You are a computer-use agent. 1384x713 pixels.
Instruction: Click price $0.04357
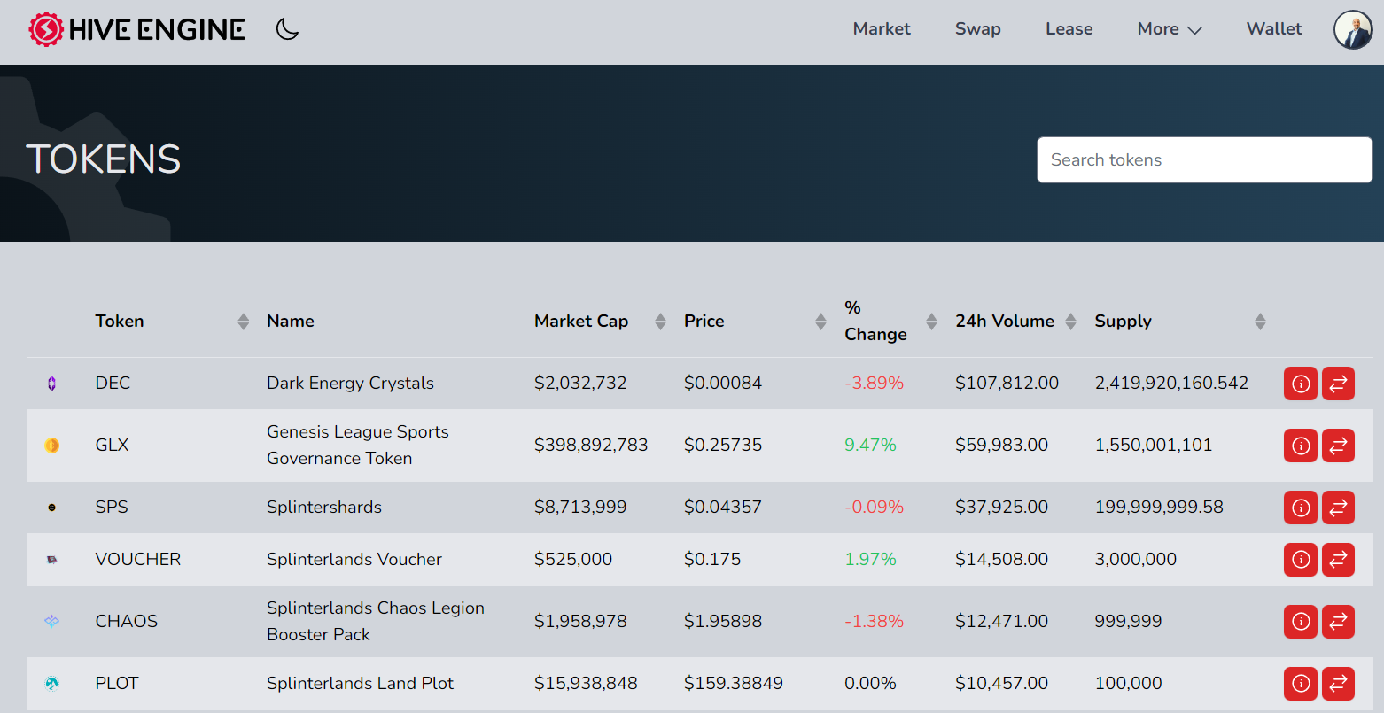[723, 507]
